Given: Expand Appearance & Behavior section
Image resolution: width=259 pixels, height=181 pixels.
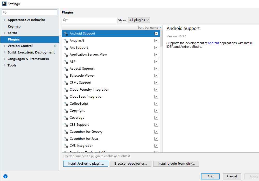Looking at the screenshot, I should tap(4, 20).
